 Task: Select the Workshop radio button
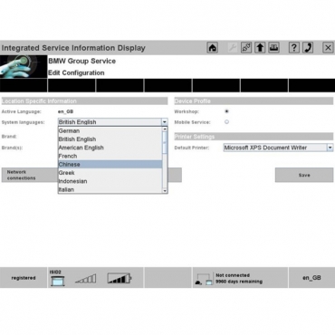coord(226,111)
